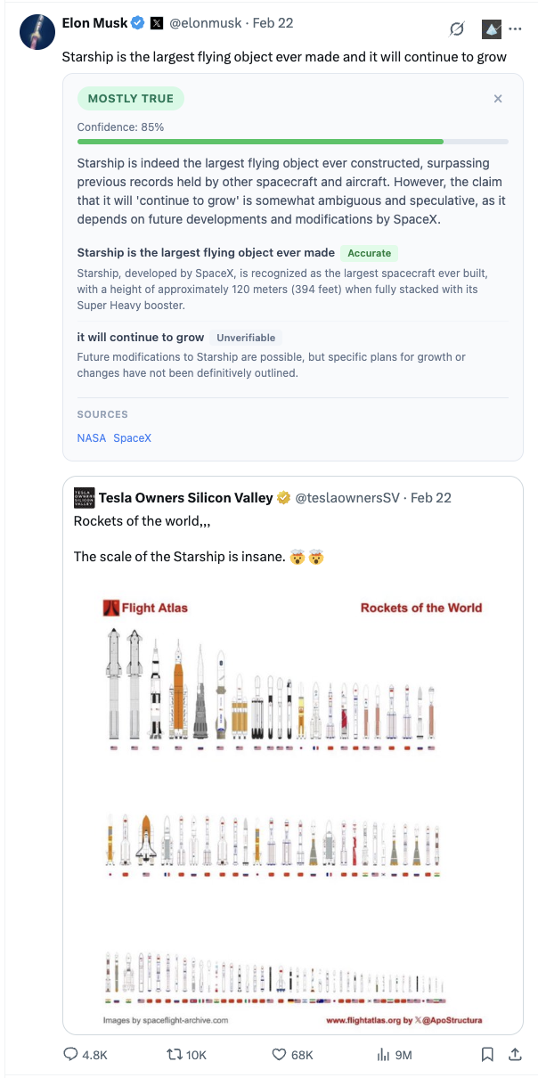Click the share tweet icon
The image size is (538, 1078).
tap(514, 1054)
